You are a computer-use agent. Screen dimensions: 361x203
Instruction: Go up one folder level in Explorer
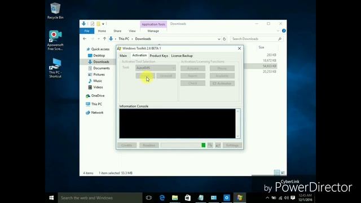(104, 39)
